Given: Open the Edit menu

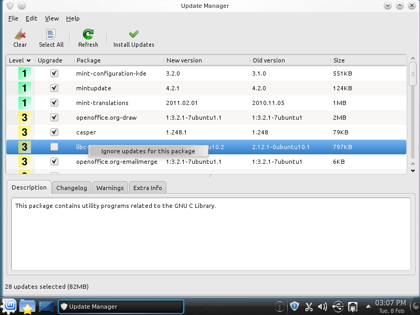Looking at the screenshot, I should (31, 18).
